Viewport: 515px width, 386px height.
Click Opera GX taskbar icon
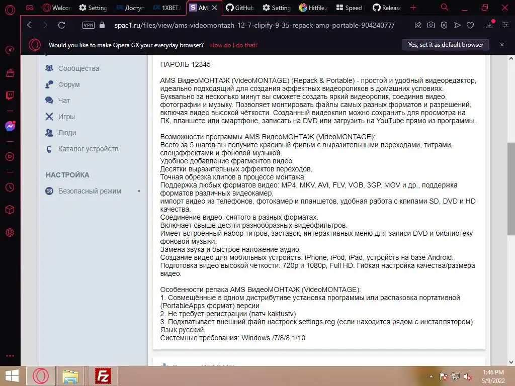click(41, 376)
